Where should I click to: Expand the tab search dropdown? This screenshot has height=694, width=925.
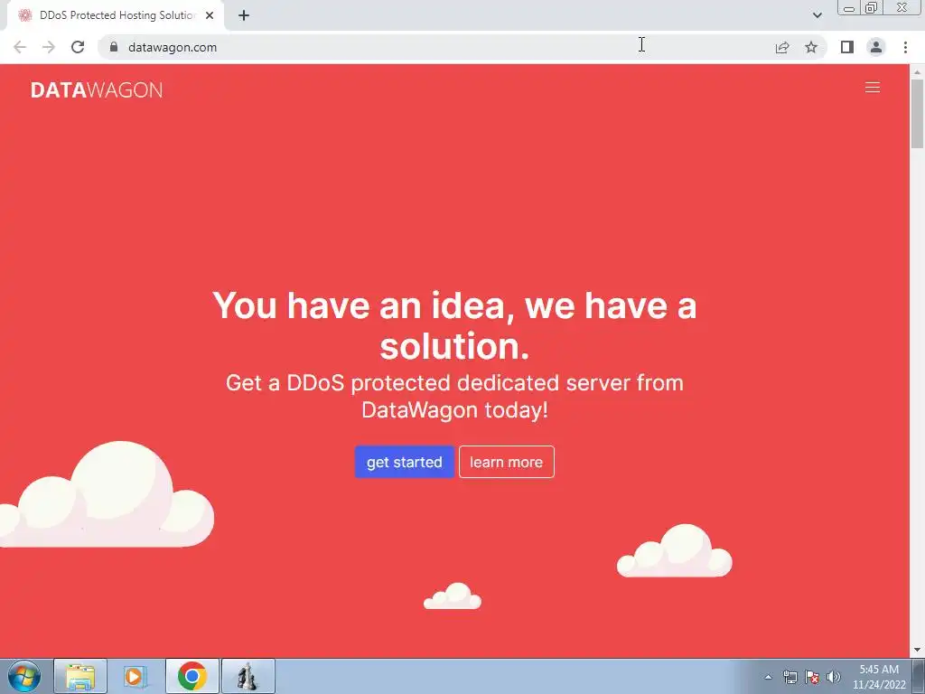coord(817,15)
